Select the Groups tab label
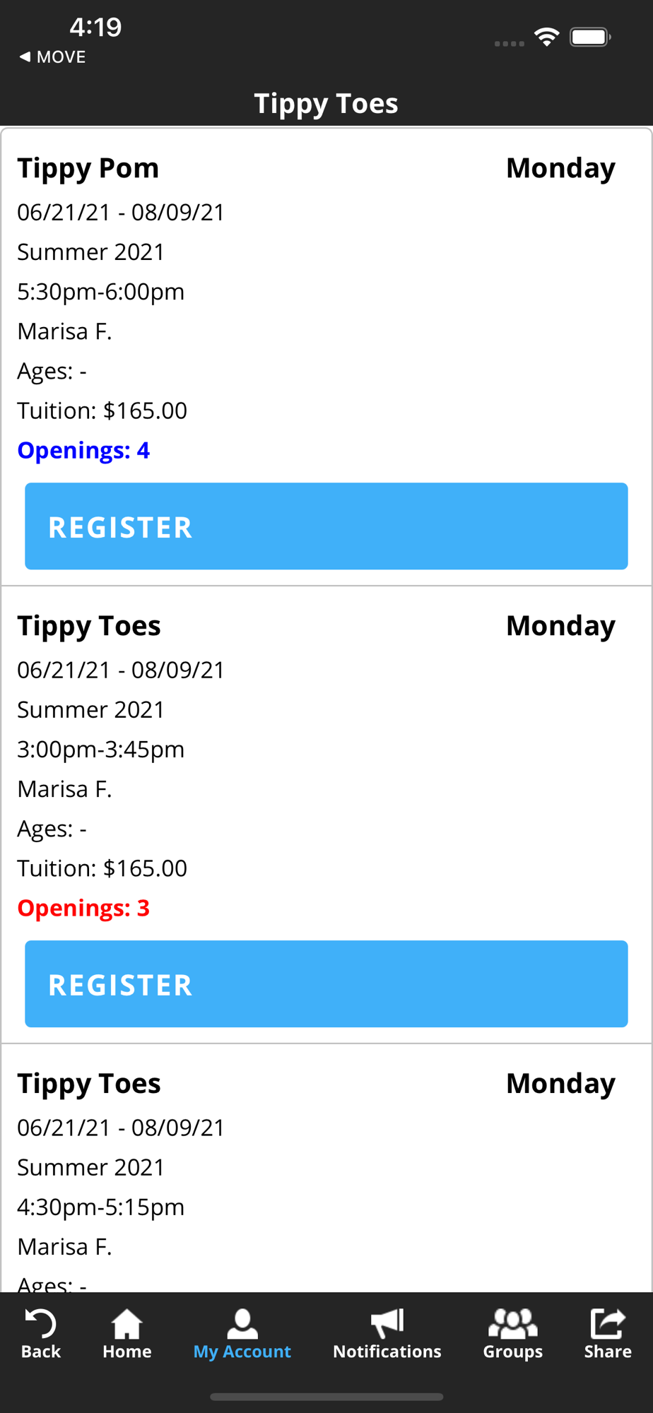The height and width of the screenshot is (1413, 653). pyautogui.click(x=513, y=1352)
